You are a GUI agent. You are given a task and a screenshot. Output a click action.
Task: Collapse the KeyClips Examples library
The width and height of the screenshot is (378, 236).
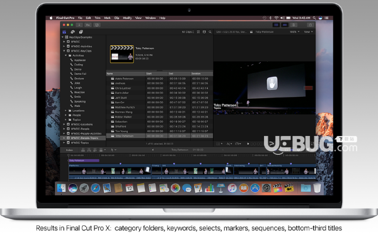[62, 37]
